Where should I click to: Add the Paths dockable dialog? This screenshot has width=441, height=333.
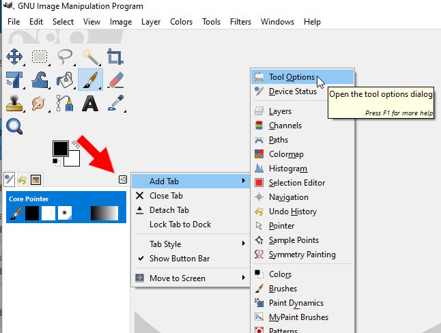click(x=302, y=140)
